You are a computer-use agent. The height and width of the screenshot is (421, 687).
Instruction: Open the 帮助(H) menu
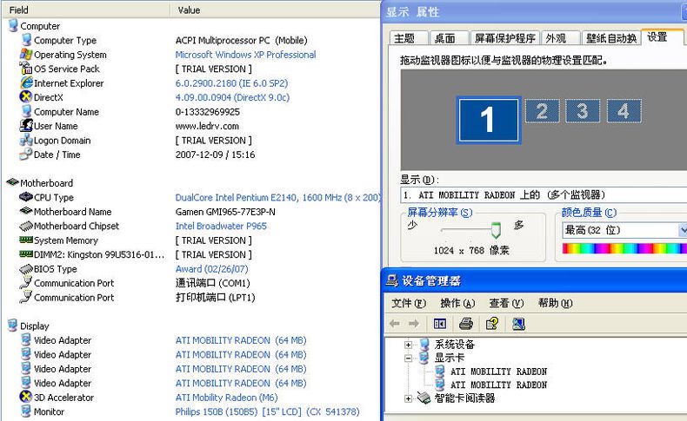(x=555, y=303)
